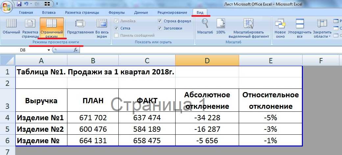The image size is (342, 155).
Task: Click the ПЛАН header cell
Action: [93, 100]
